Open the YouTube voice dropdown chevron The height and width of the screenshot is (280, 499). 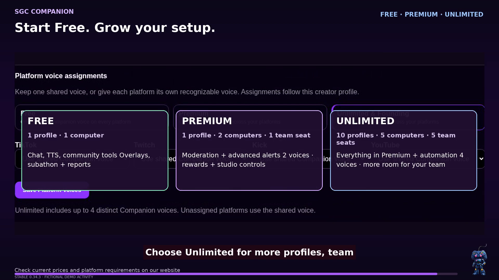pos(481,159)
